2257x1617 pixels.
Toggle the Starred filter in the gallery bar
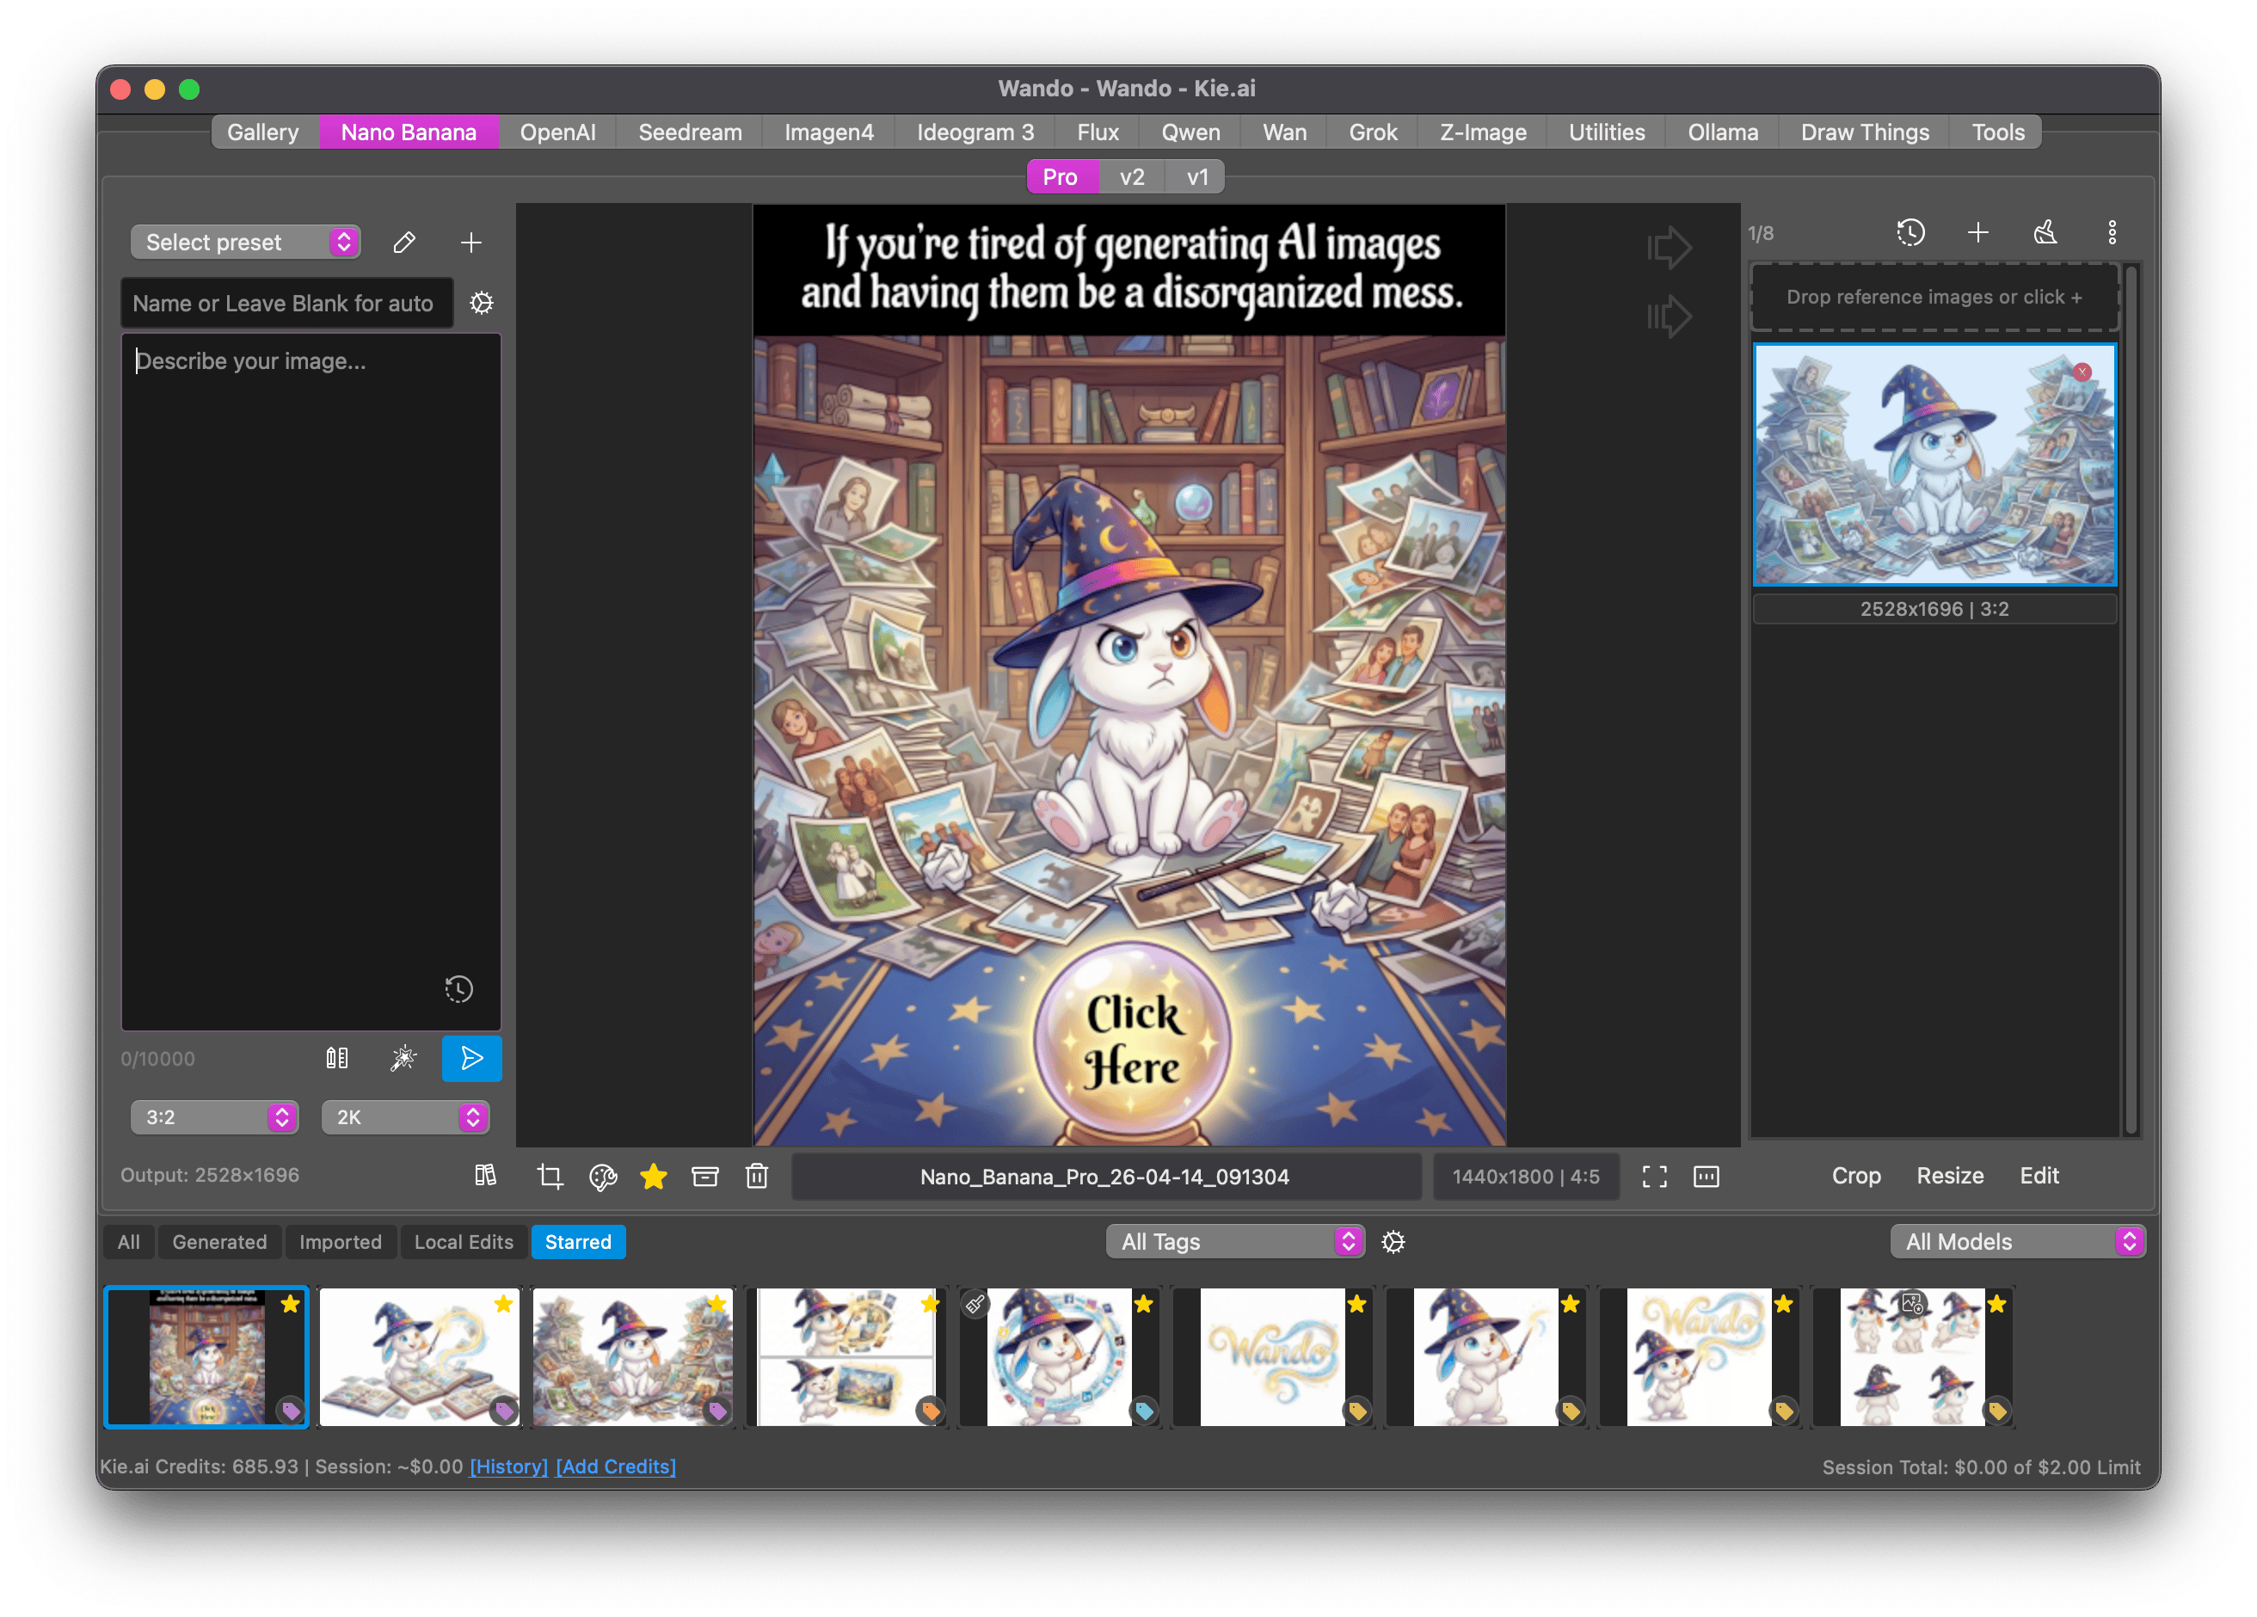(x=578, y=1242)
